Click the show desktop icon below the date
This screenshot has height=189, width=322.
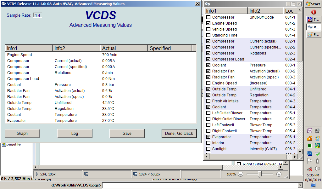pyautogui.click(x=313, y=186)
